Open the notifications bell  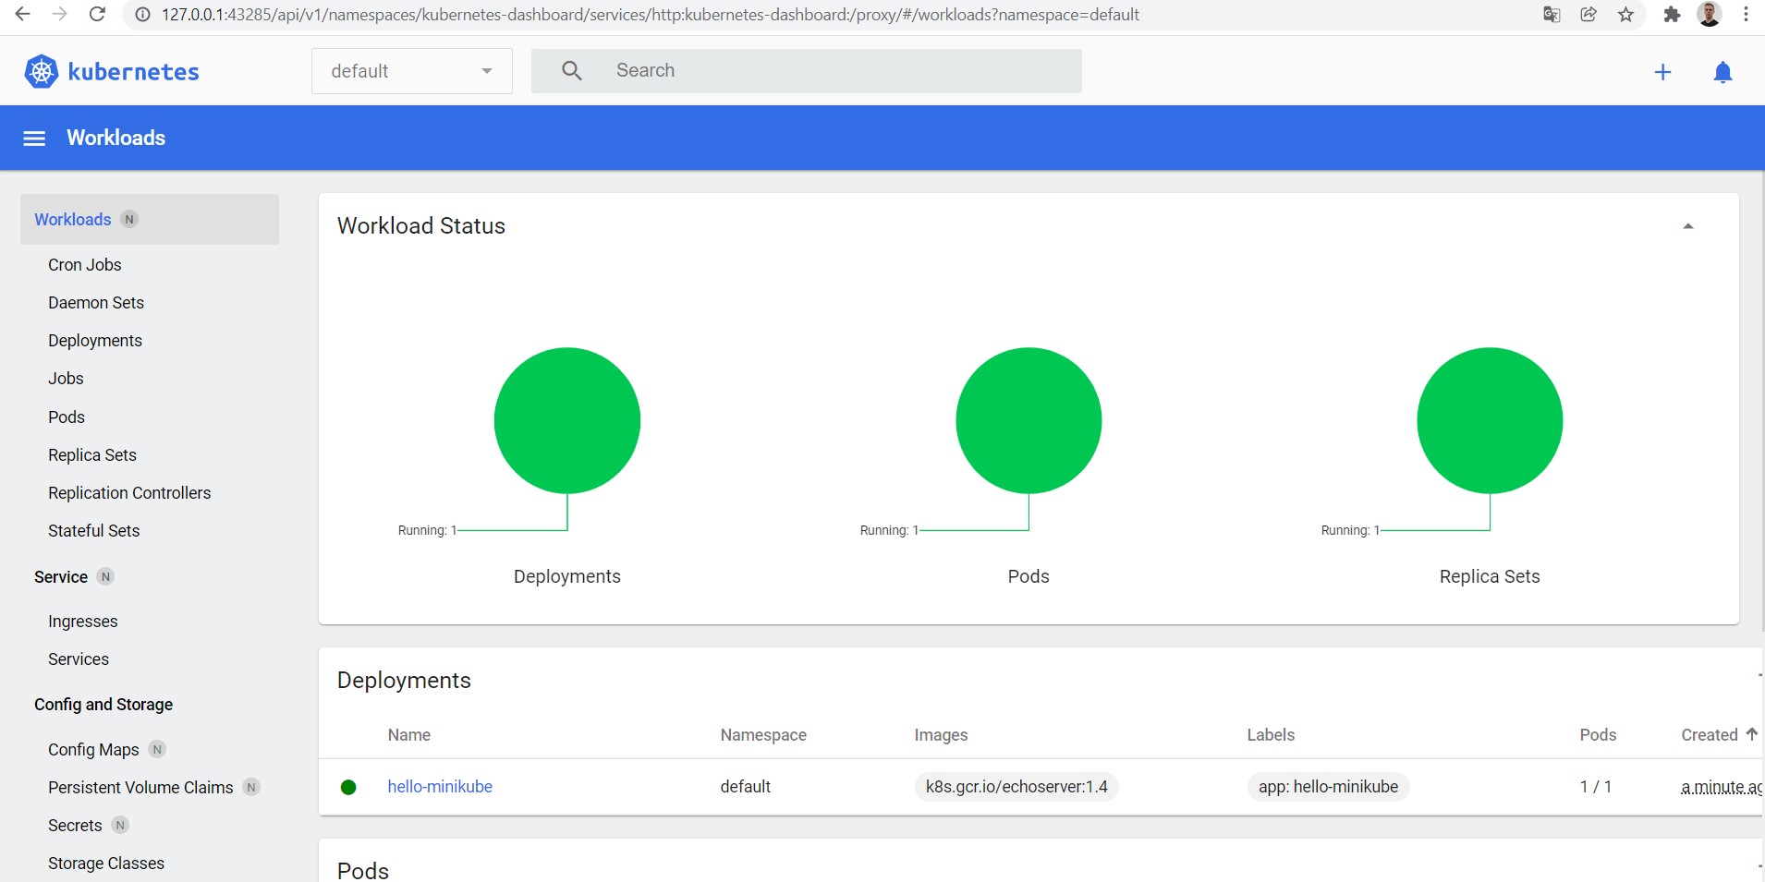pyautogui.click(x=1722, y=72)
